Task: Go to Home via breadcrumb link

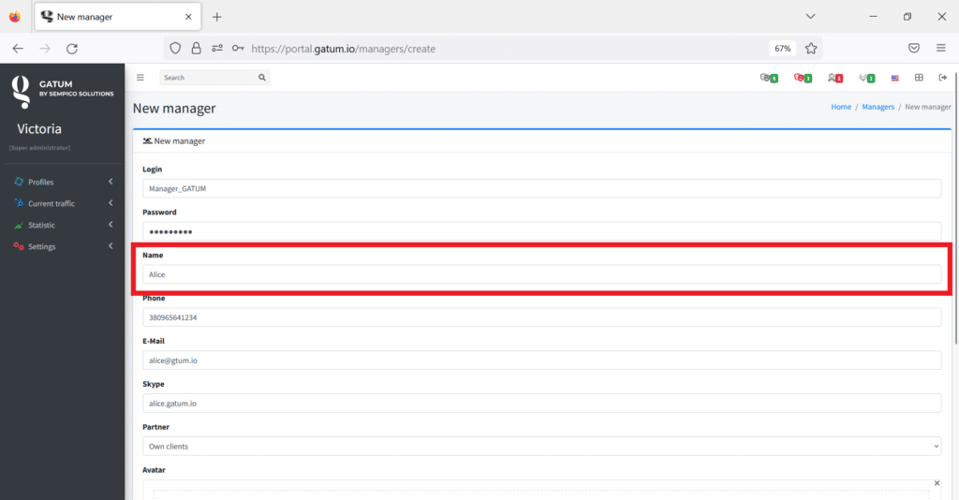Action: click(x=840, y=107)
